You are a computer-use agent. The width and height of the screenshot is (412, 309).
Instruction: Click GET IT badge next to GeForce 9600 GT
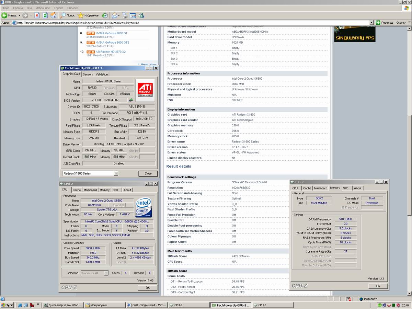(x=91, y=33)
